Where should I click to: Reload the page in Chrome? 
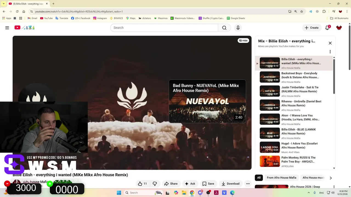coord(17,11)
